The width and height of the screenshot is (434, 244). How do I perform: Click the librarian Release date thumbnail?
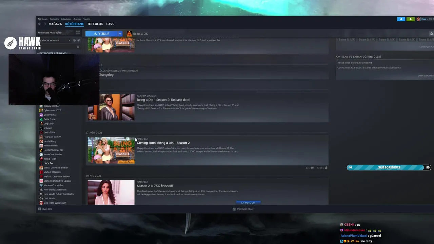(x=111, y=107)
